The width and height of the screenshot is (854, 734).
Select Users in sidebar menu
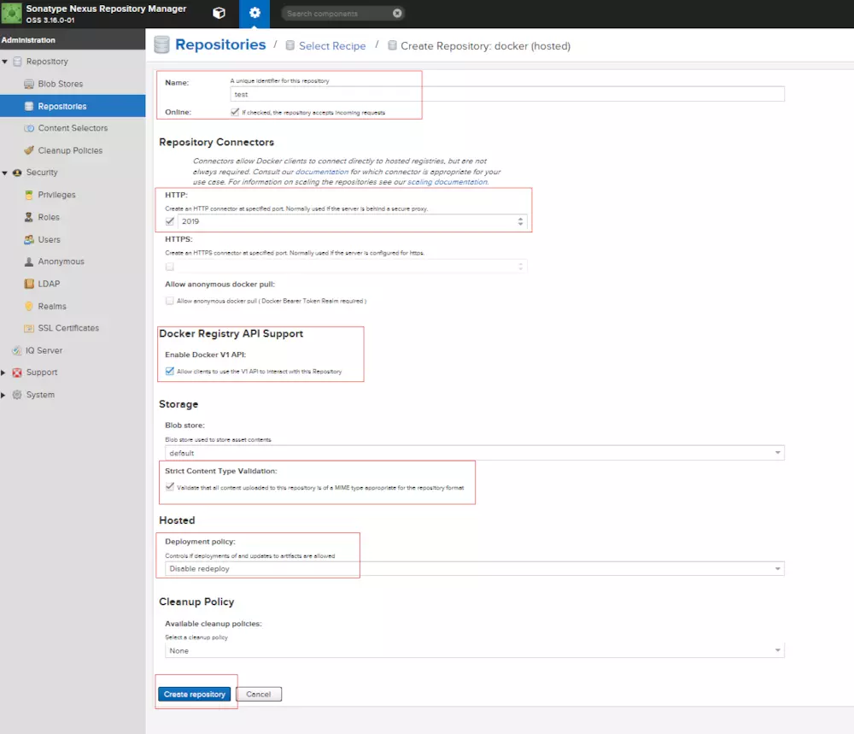pyautogui.click(x=49, y=239)
